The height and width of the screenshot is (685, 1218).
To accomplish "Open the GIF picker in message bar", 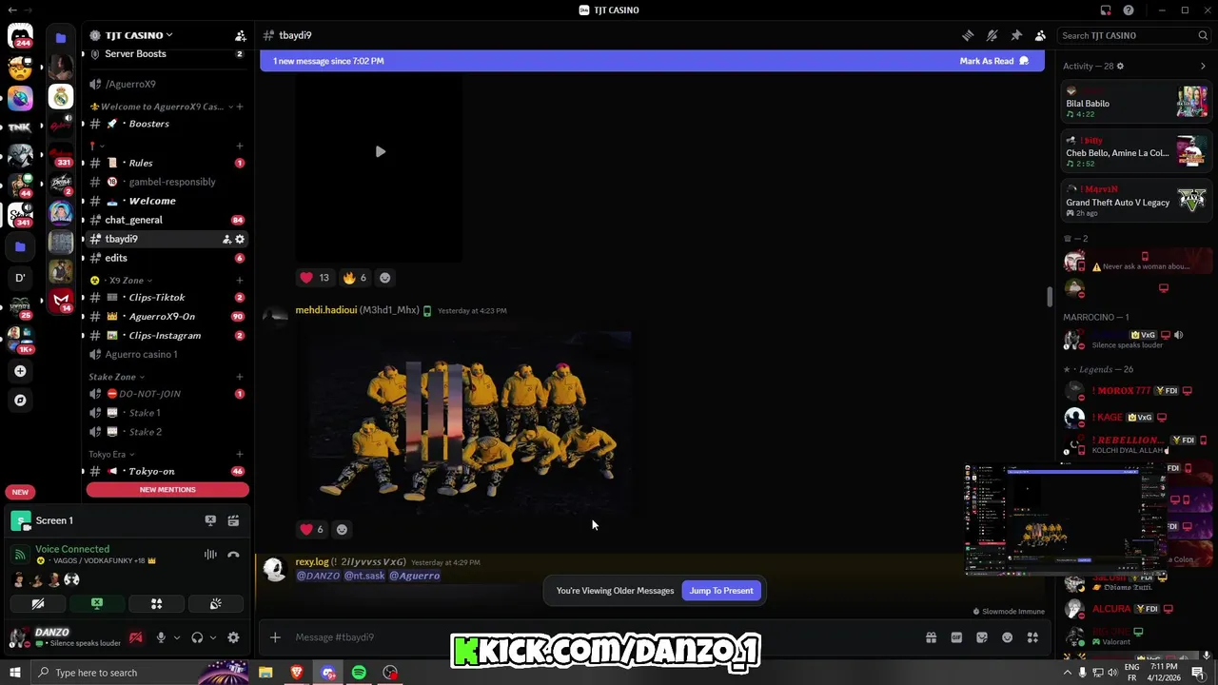I will pyautogui.click(x=956, y=637).
